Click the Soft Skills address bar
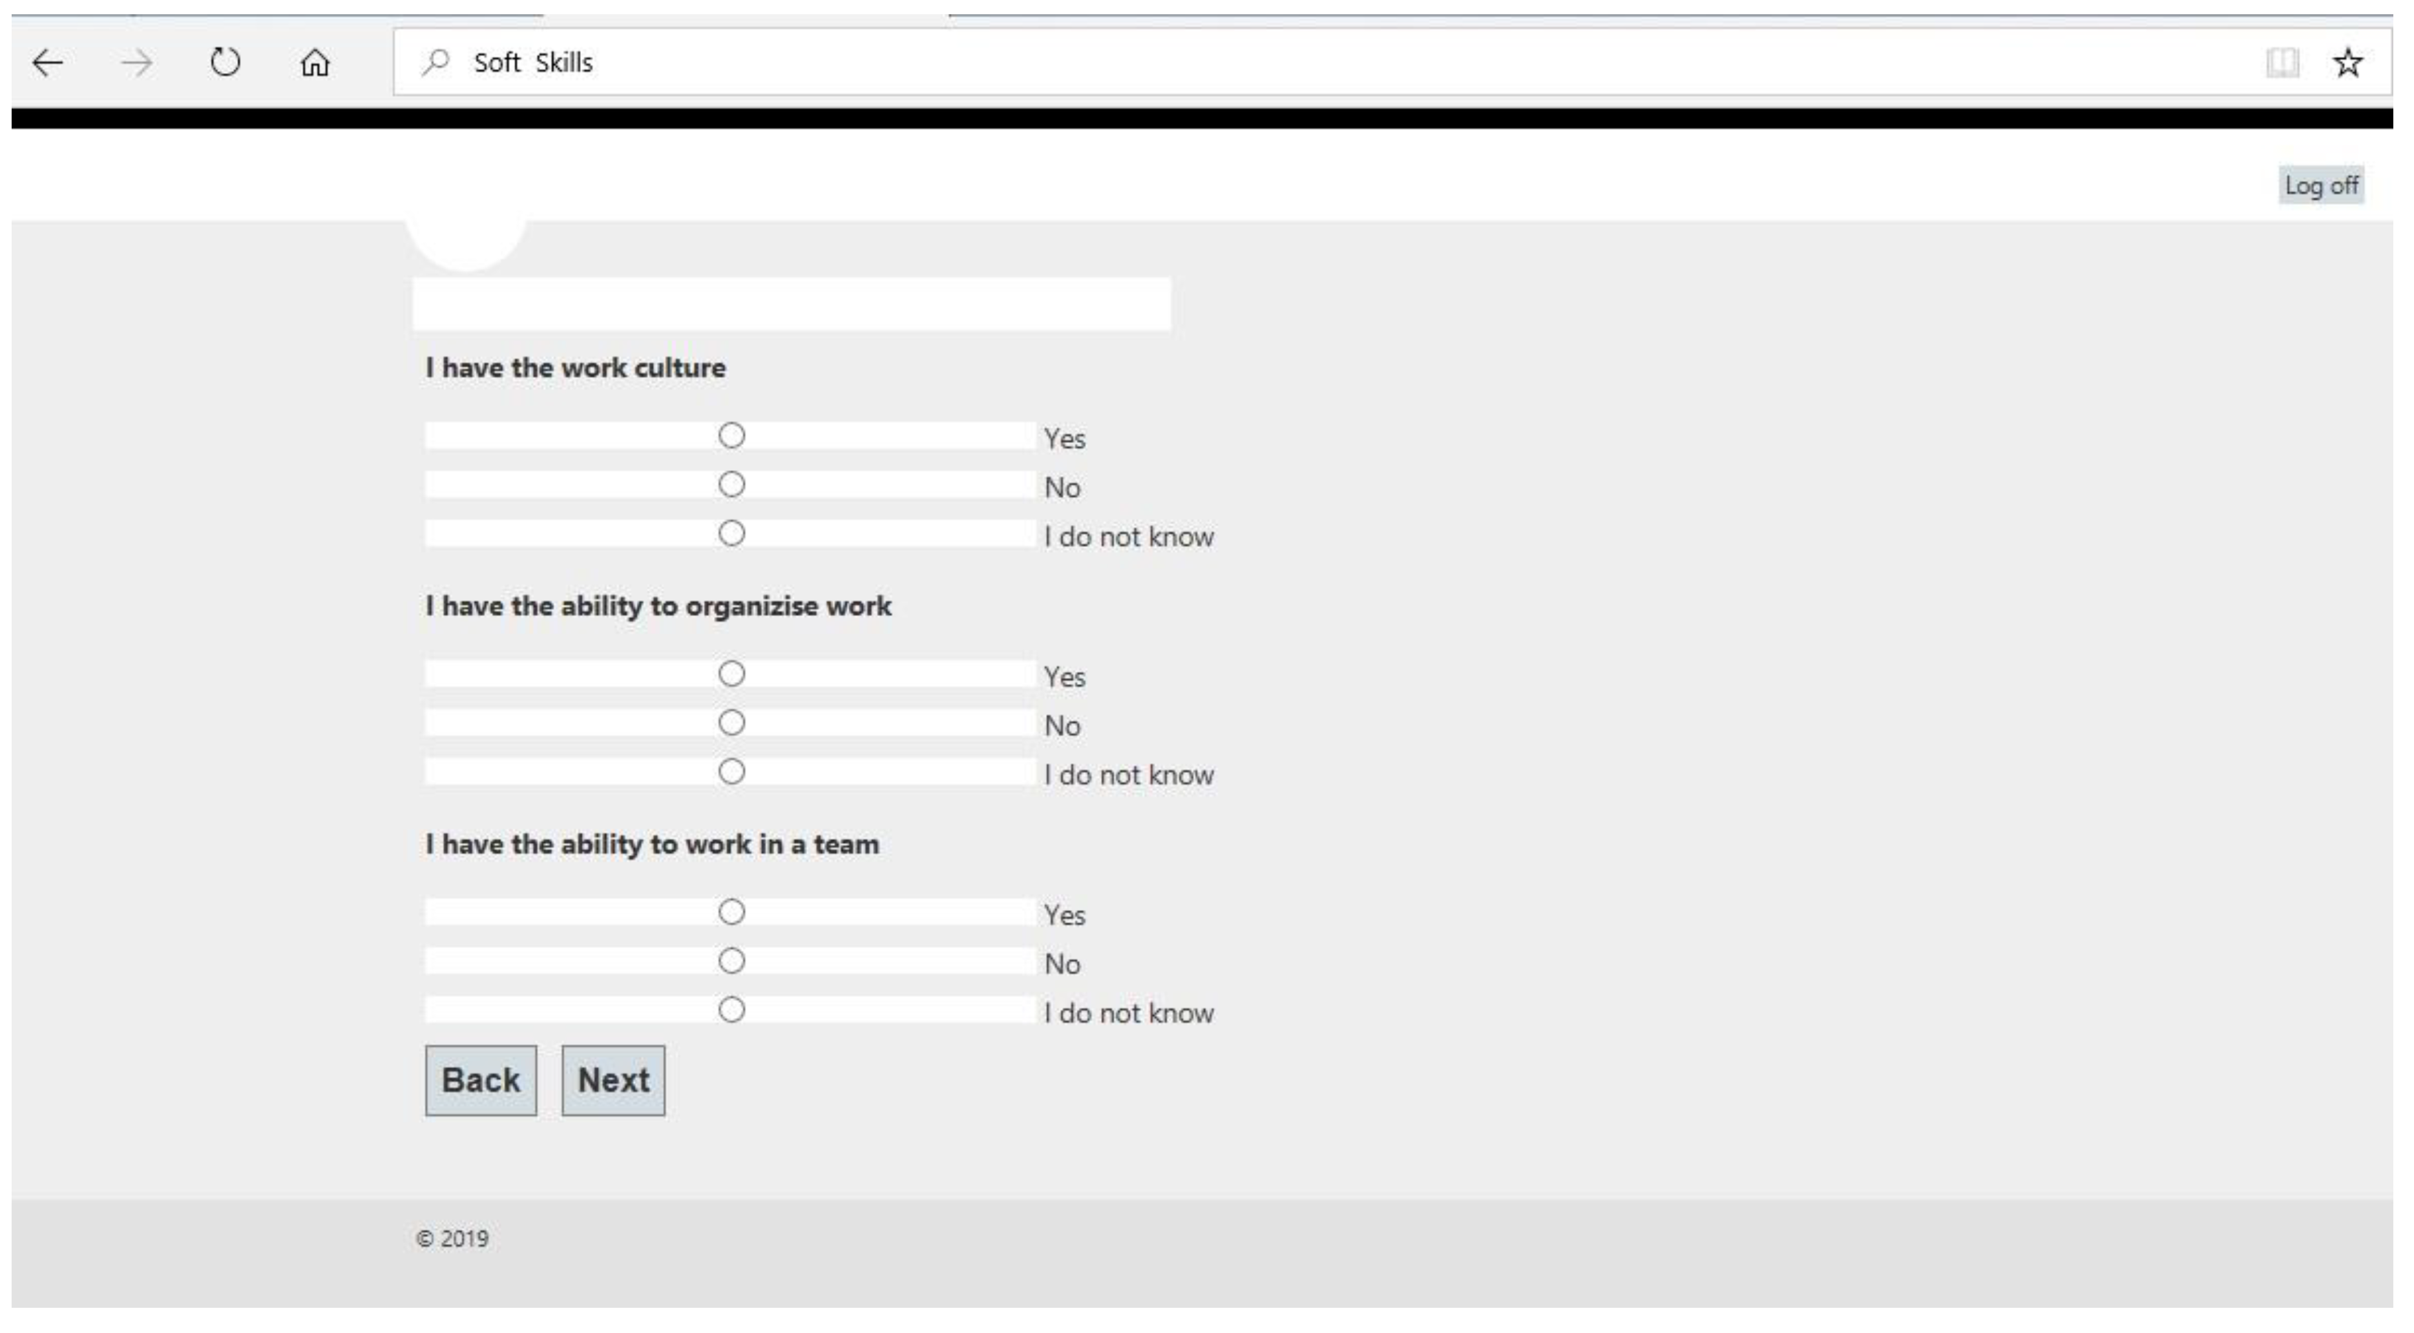Screen dimensions: 2414x1333 click(x=1312, y=63)
